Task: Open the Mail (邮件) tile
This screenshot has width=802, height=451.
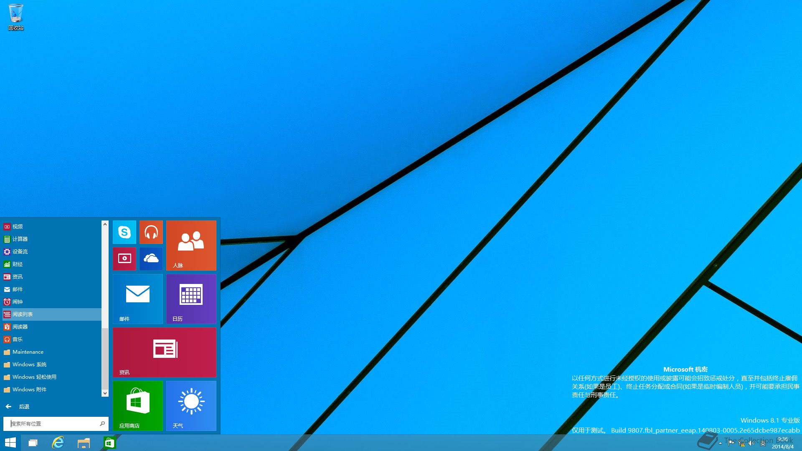Action: (x=138, y=299)
